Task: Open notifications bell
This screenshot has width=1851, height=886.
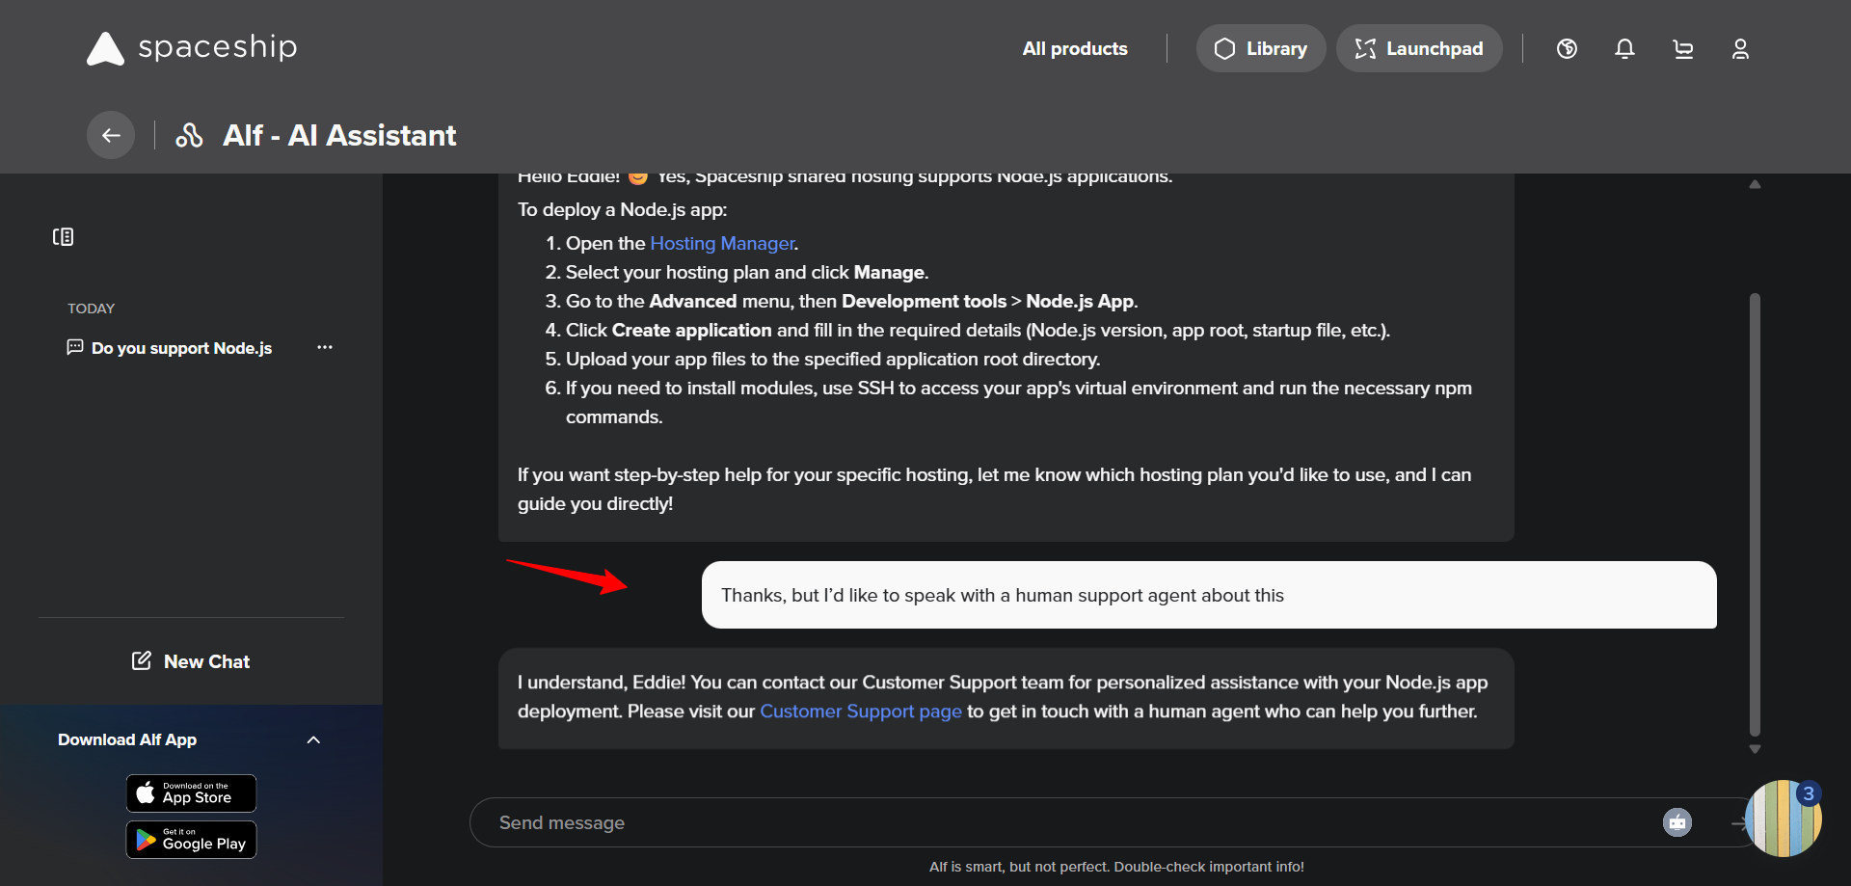Action: point(1624,48)
